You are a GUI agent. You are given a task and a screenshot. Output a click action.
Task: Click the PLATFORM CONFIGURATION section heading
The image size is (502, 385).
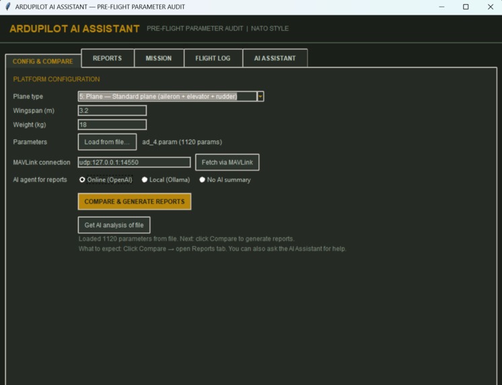[x=57, y=79]
